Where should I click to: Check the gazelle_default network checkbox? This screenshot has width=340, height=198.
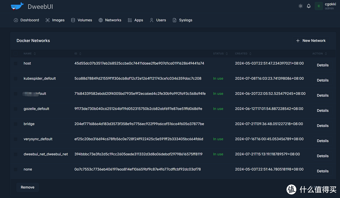pyautogui.click(x=16, y=109)
